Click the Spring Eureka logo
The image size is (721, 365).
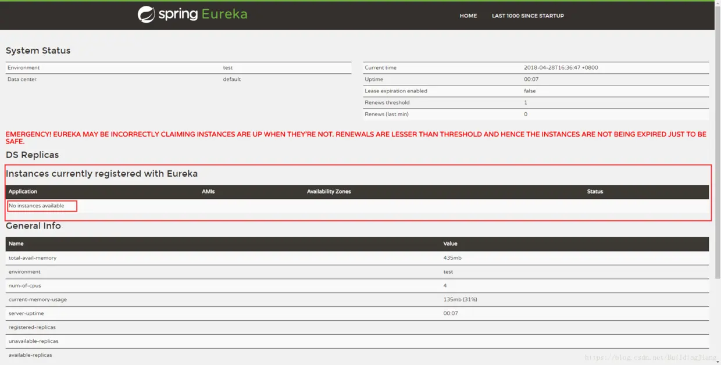point(192,14)
